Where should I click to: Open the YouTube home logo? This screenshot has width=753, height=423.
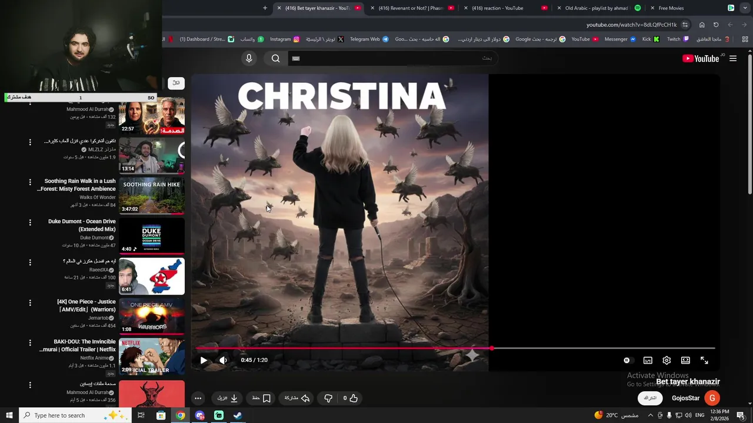click(x=701, y=58)
